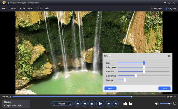Open the Video menu

pyautogui.click(x=31, y=8)
